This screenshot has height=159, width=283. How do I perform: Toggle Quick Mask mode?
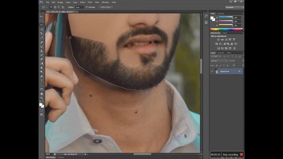(42, 110)
